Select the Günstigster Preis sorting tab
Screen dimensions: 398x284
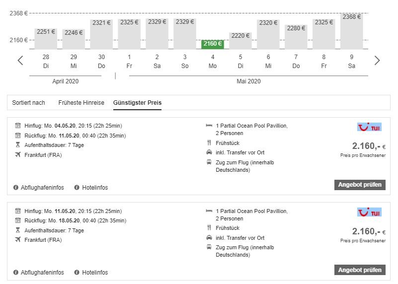click(x=137, y=103)
